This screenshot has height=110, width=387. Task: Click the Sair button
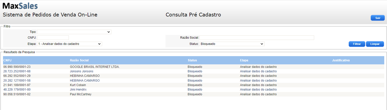pyautogui.click(x=378, y=18)
